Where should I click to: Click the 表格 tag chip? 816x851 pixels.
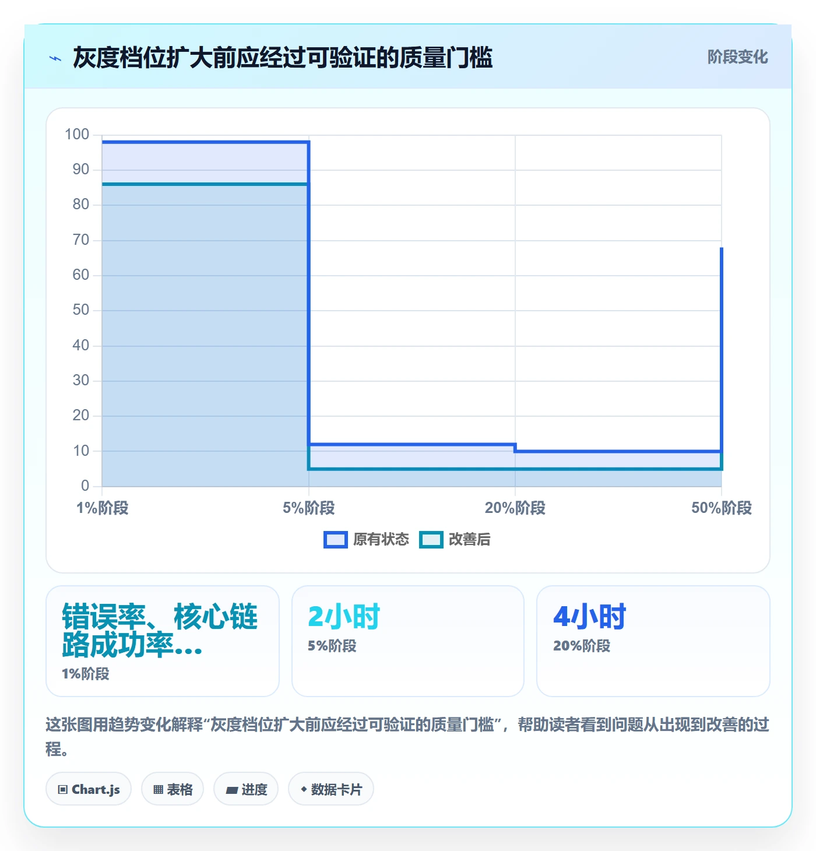coord(173,789)
